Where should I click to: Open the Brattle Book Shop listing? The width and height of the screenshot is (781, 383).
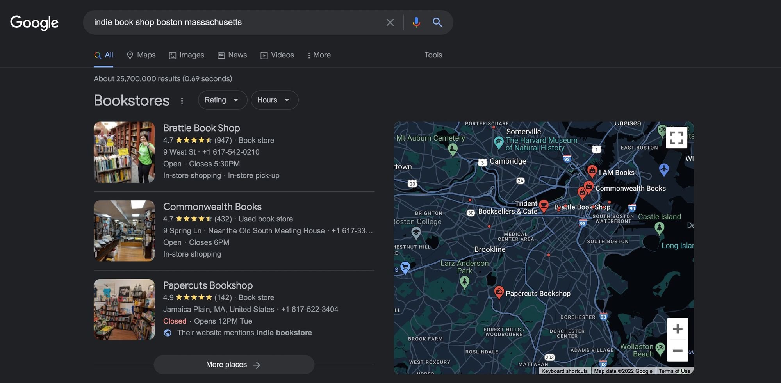[201, 128]
